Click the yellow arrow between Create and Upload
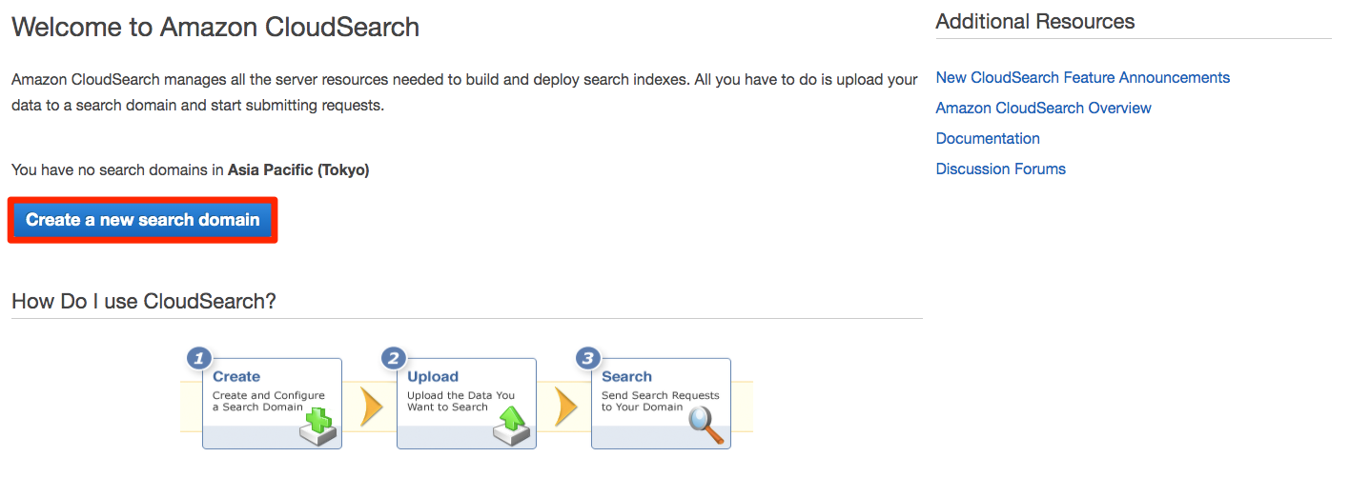The width and height of the screenshot is (1350, 477). pos(370,407)
